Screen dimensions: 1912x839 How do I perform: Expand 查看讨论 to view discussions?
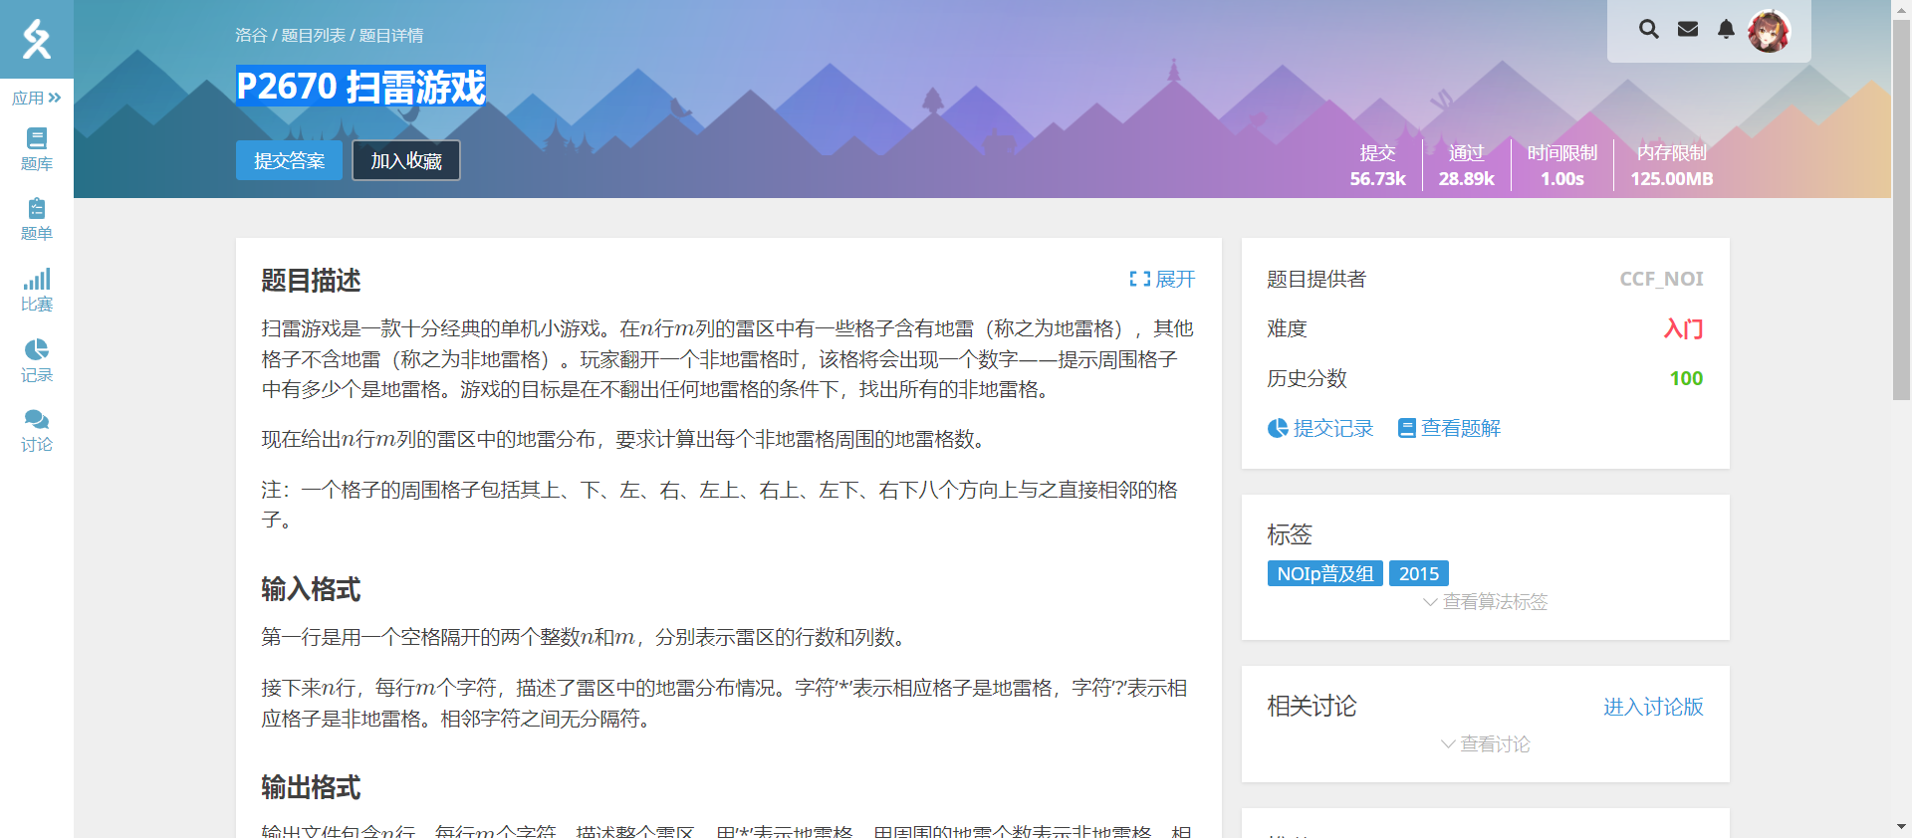[x=1486, y=744]
